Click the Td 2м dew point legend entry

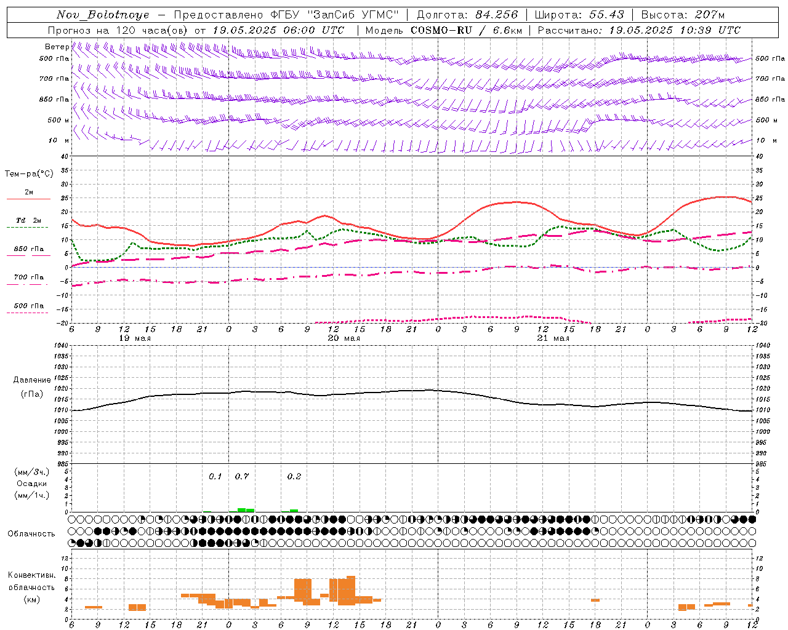tap(28, 222)
